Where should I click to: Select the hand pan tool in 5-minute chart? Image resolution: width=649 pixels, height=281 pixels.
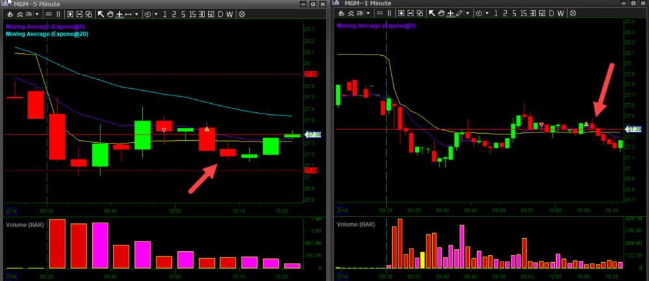pos(110,14)
